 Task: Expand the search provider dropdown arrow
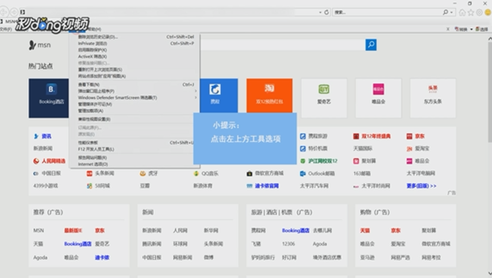click(x=452, y=12)
